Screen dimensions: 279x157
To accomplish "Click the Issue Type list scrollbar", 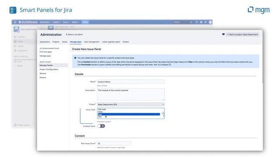I will point(163,114).
